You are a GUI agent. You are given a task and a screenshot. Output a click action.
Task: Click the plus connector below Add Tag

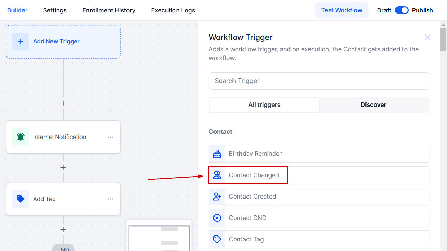[63, 229]
